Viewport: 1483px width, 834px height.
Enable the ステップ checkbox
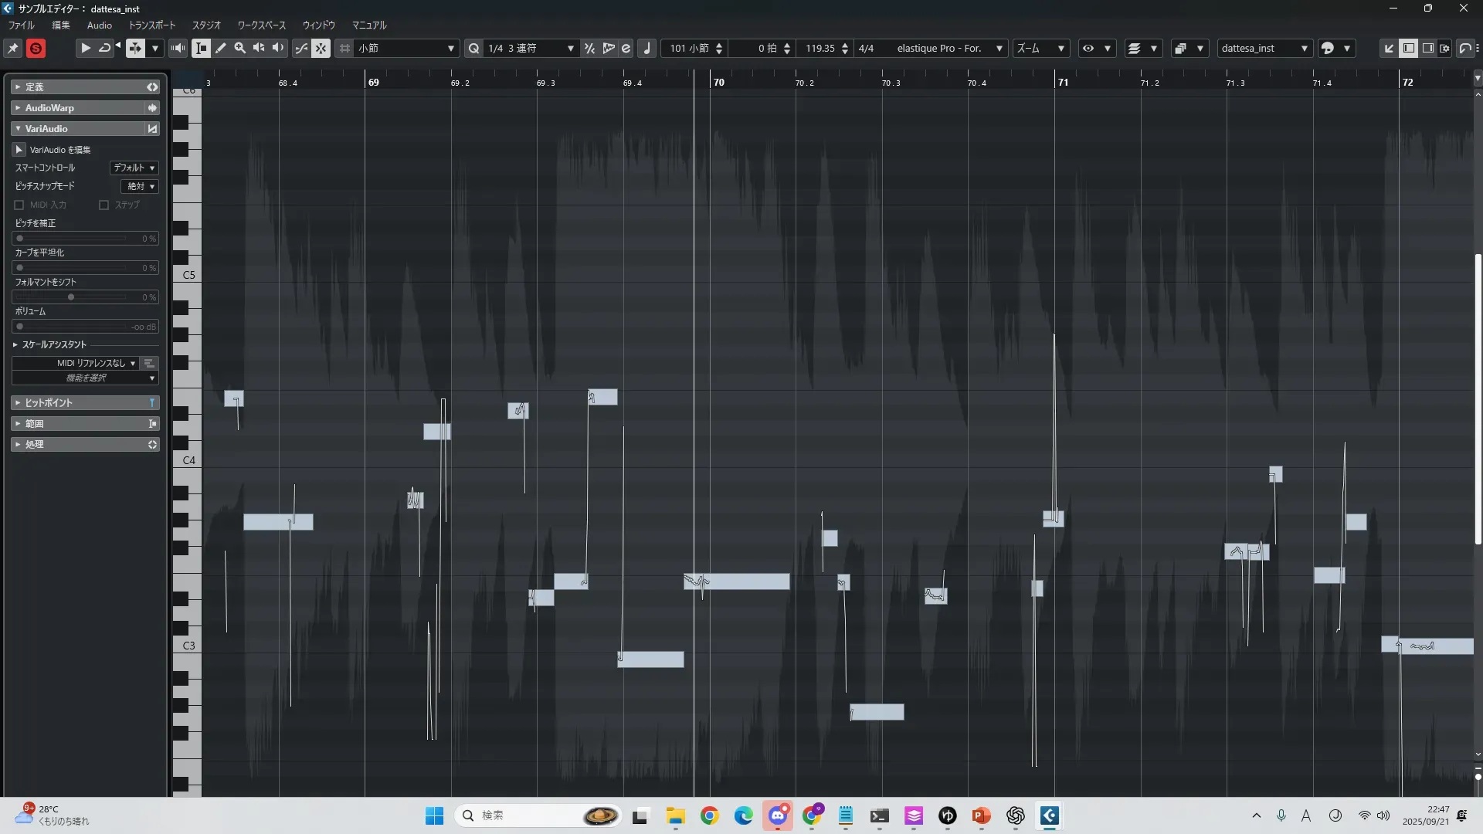click(104, 205)
